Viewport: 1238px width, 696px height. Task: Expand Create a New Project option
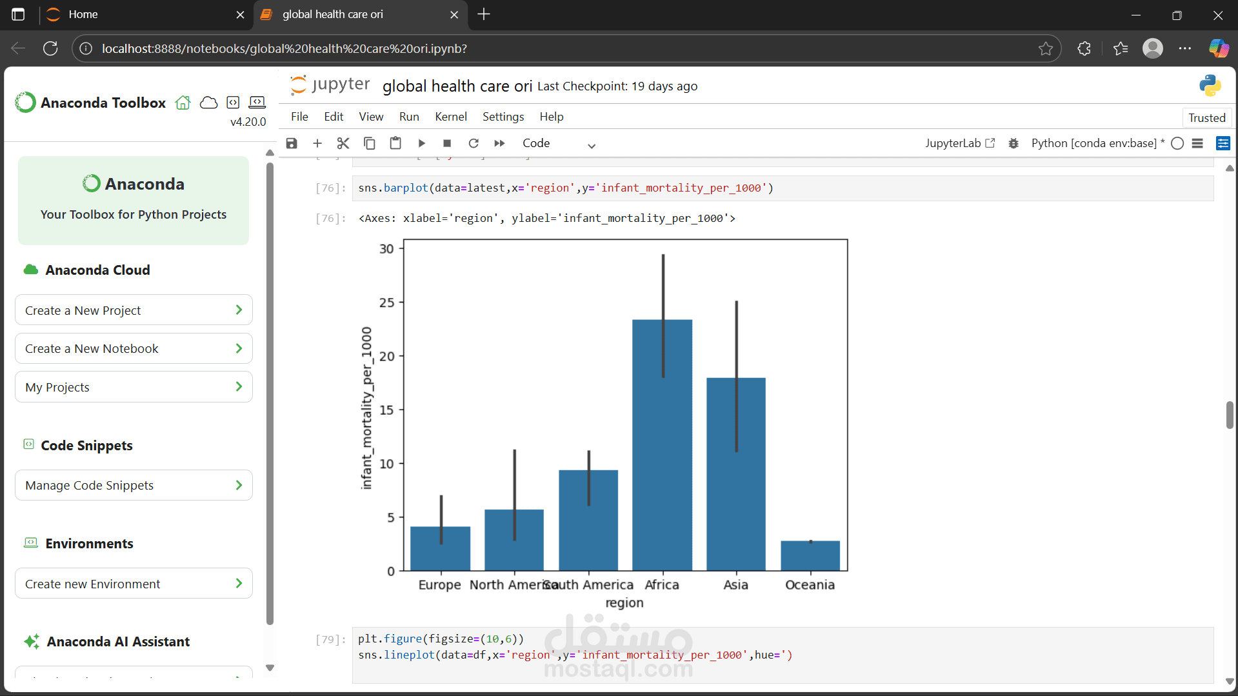pyautogui.click(x=134, y=310)
